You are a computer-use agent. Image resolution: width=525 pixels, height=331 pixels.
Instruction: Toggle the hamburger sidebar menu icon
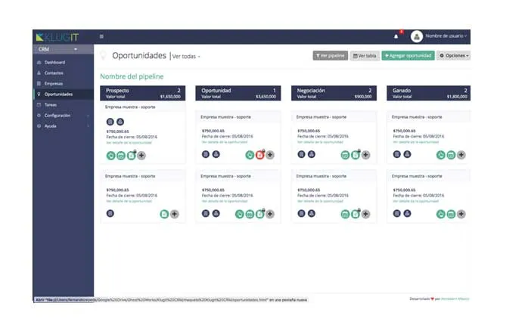(x=101, y=36)
